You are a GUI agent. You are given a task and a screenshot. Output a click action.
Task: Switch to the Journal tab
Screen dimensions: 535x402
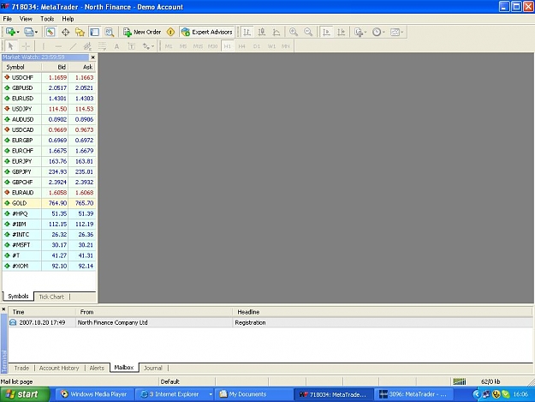[153, 368]
